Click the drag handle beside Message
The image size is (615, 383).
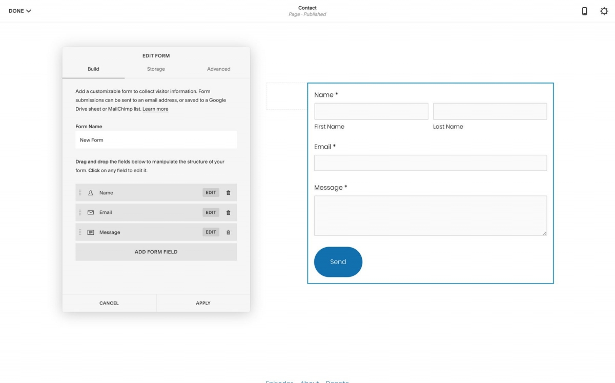pos(80,232)
